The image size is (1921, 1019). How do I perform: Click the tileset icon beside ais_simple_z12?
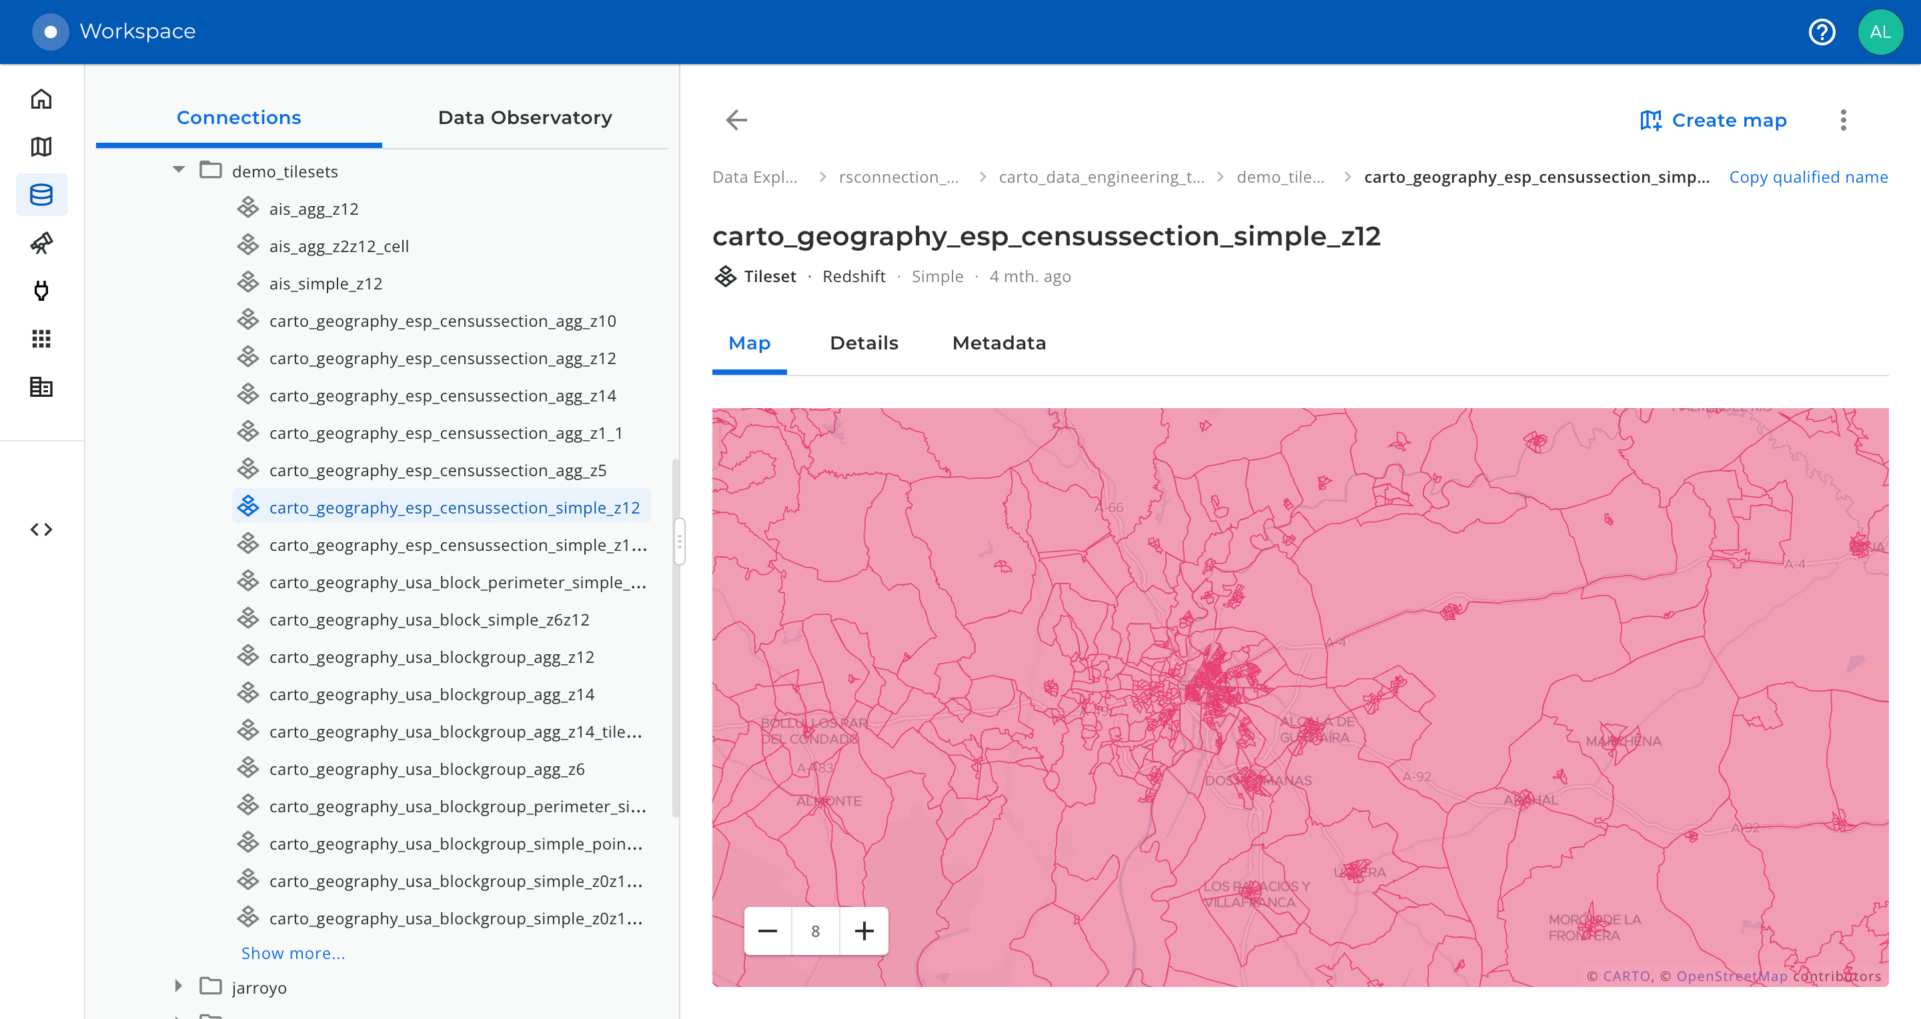click(247, 283)
